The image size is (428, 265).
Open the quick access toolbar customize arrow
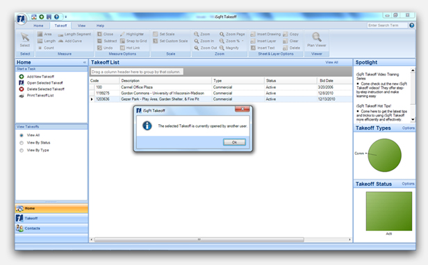66,17
